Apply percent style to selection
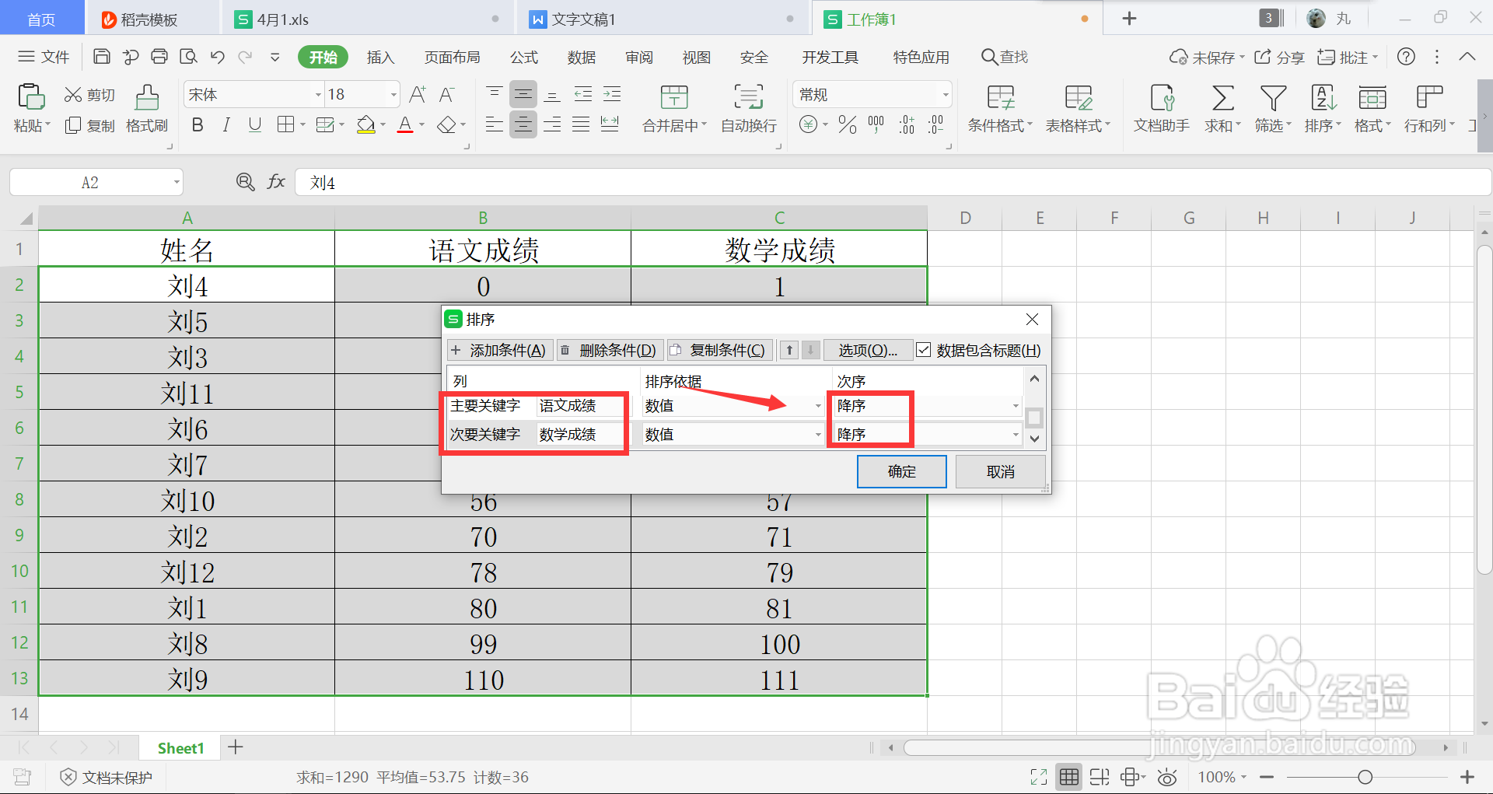The width and height of the screenshot is (1493, 794). point(847,124)
